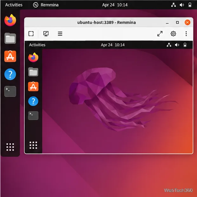Click Activities in the host top bar
The image size is (197, 197).
(x=14, y=5)
